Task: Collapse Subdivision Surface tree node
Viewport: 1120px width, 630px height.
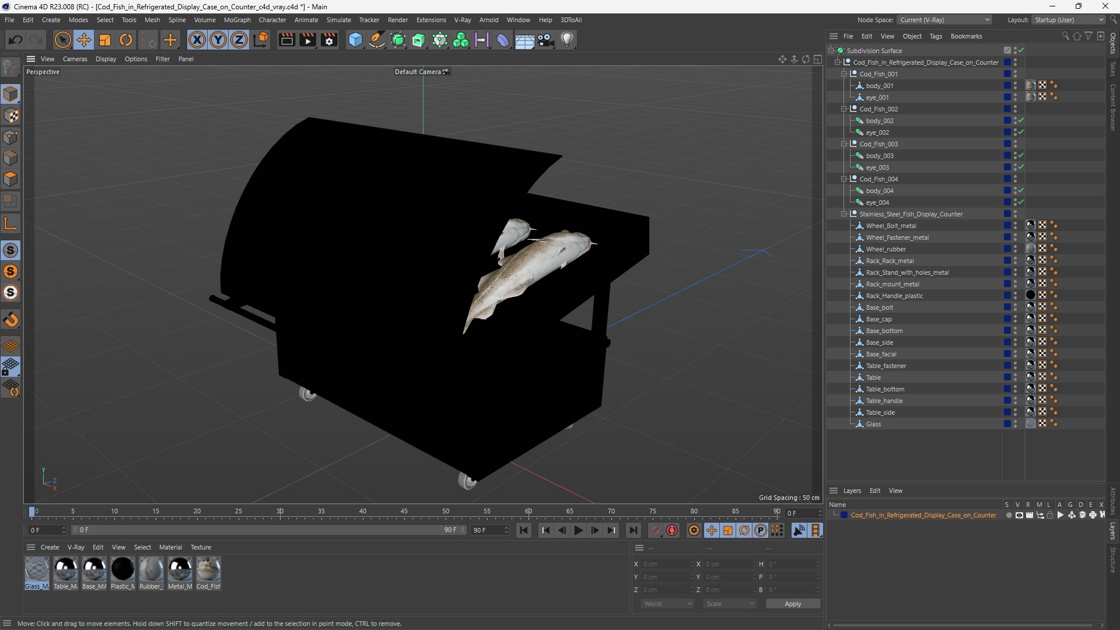Action: 831,51
